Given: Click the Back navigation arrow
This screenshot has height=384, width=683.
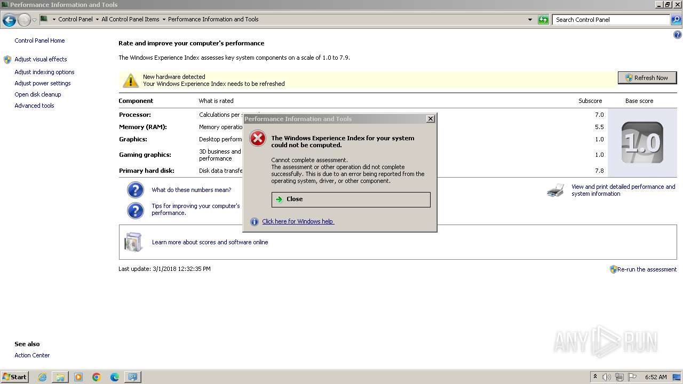Looking at the screenshot, I should tap(9, 20).
